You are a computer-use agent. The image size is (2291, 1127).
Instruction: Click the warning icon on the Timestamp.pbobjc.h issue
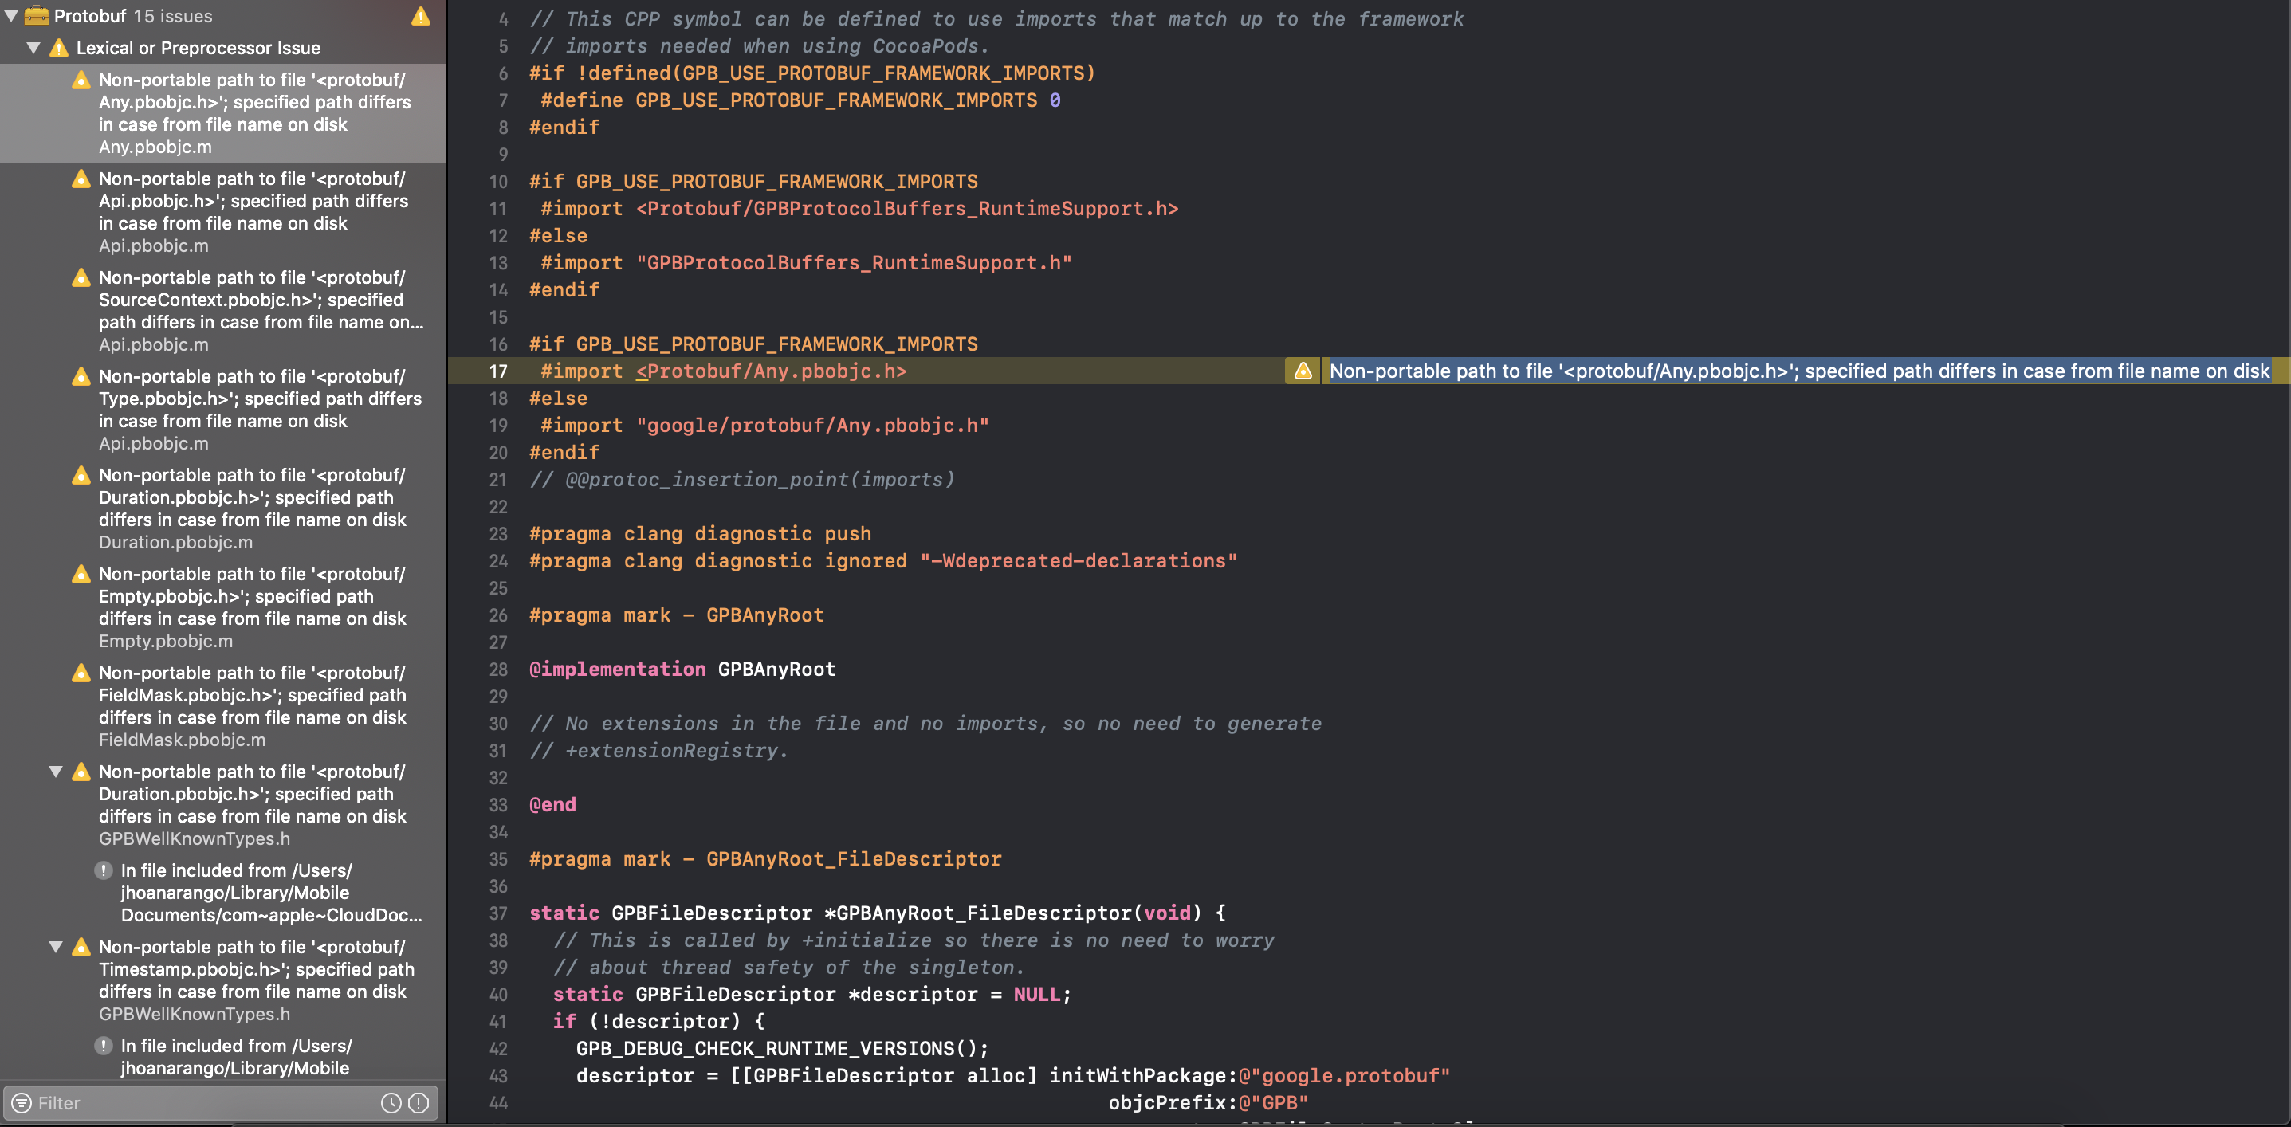[x=81, y=948]
